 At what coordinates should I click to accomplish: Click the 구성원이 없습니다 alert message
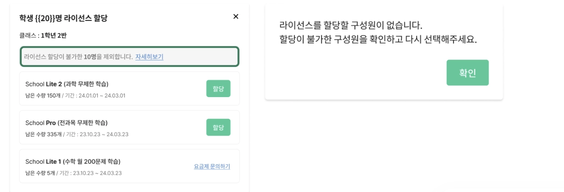351,25
